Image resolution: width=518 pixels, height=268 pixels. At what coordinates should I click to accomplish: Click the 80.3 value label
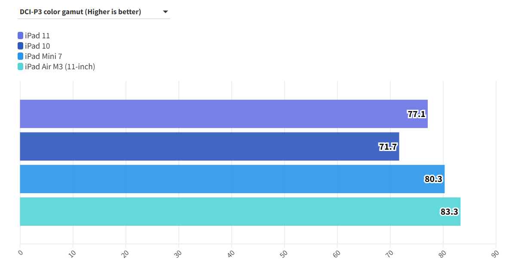click(x=433, y=179)
